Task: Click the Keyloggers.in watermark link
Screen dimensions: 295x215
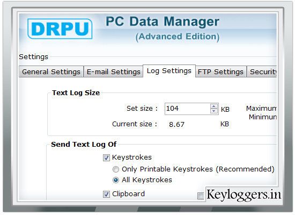Action: click(x=244, y=195)
